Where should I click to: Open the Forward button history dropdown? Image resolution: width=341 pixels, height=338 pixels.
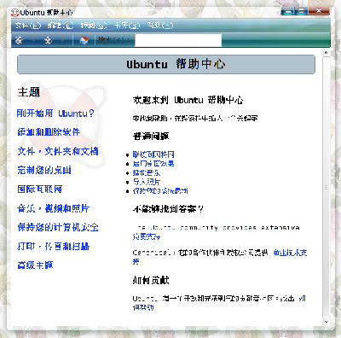62,41
